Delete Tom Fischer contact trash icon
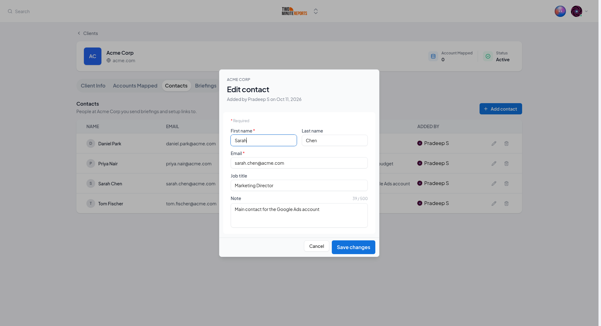601x326 pixels. click(x=506, y=203)
